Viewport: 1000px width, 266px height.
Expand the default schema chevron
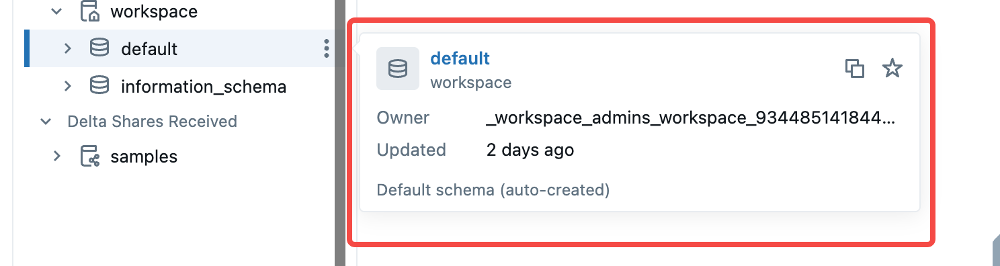tap(67, 48)
